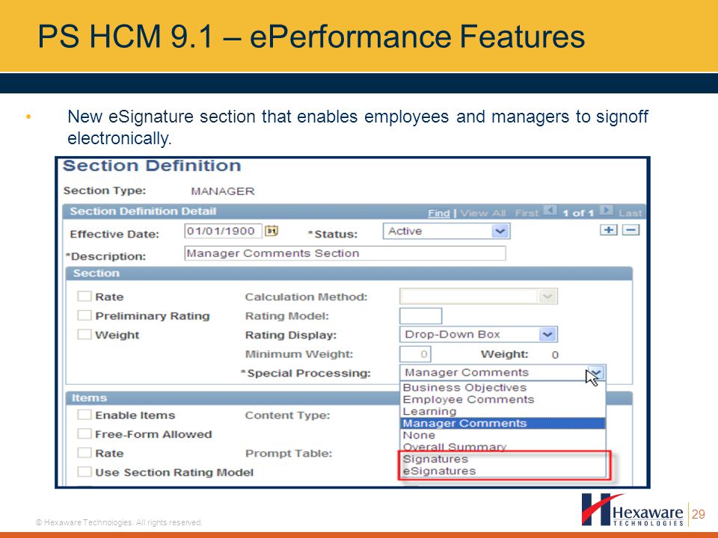
Task: Check the Section Rate checkbox
Action: click(x=85, y=296)
